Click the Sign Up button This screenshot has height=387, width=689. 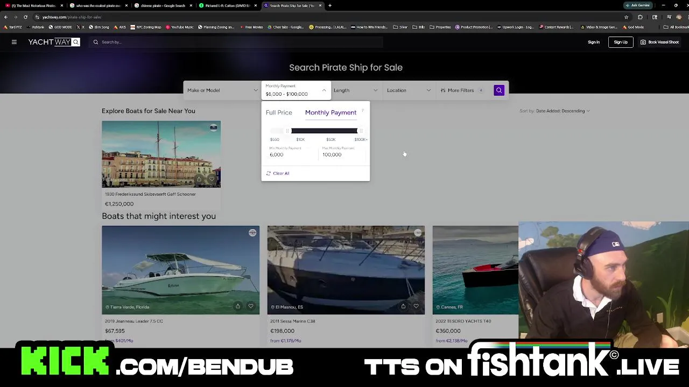pyautogui.click(x=621, y=42)
